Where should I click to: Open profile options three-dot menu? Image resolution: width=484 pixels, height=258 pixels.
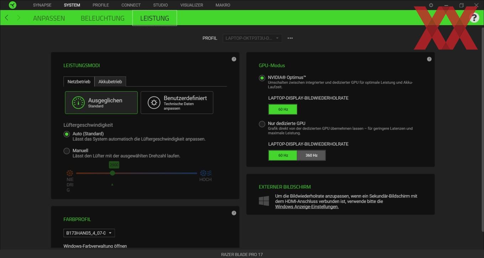pos(290,38)
